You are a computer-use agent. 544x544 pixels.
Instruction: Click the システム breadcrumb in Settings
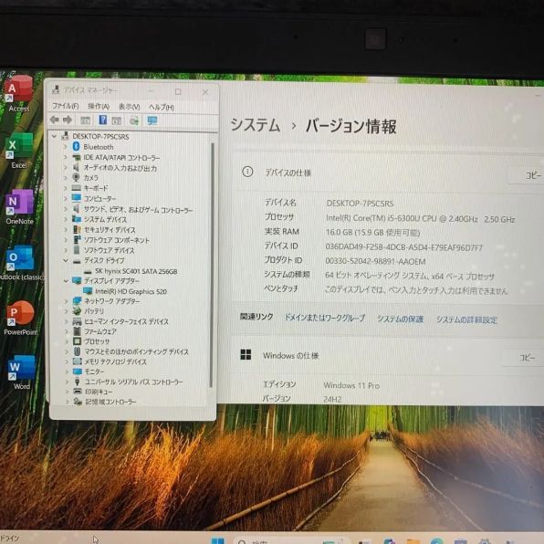[256, 125]
